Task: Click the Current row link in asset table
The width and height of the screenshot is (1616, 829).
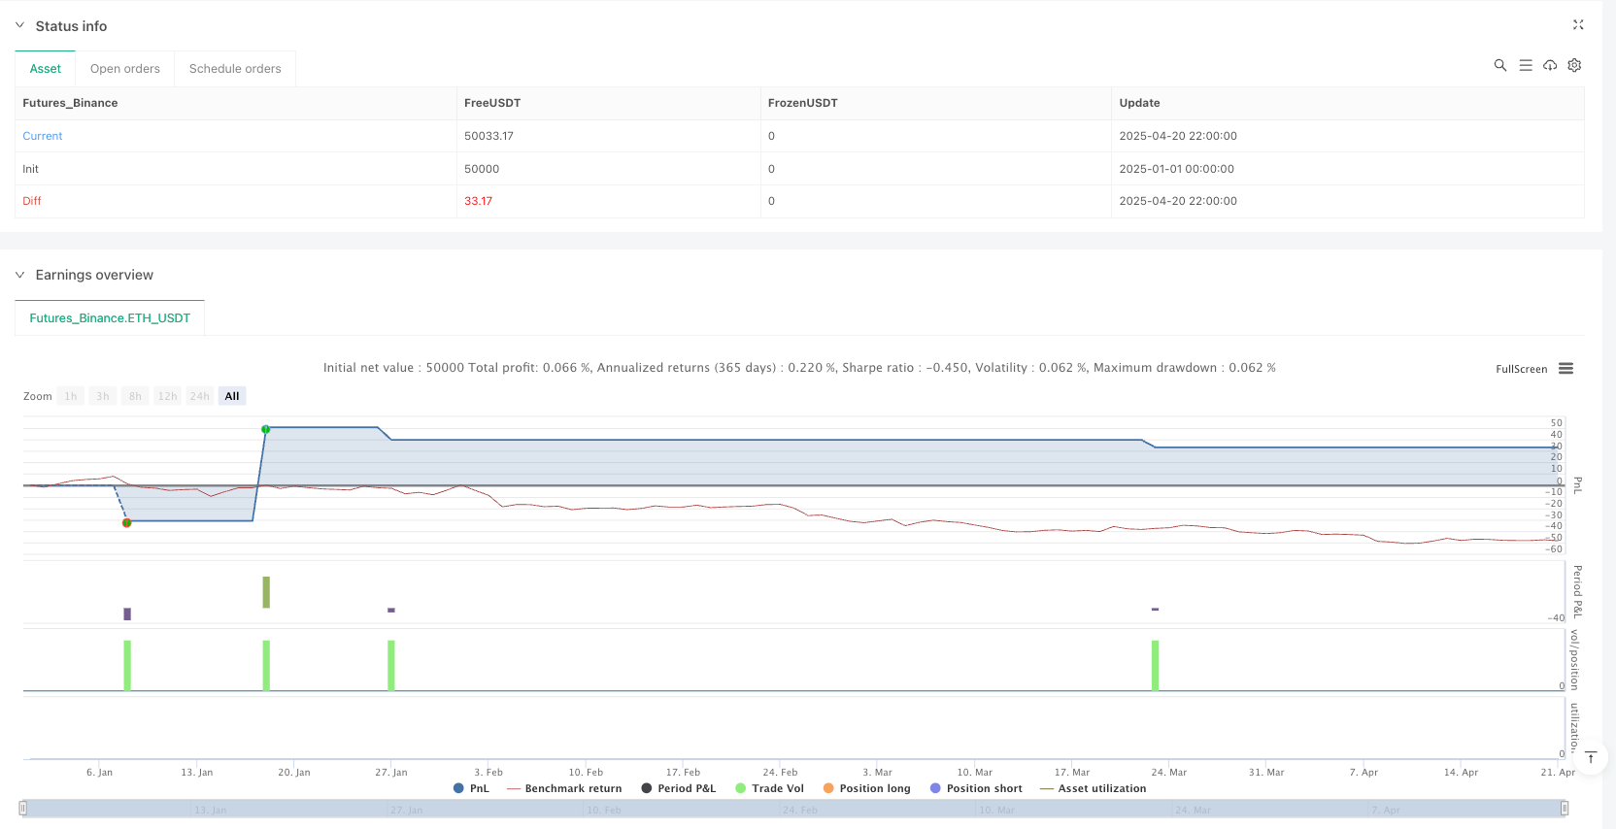Action: [x=43, y=136]
